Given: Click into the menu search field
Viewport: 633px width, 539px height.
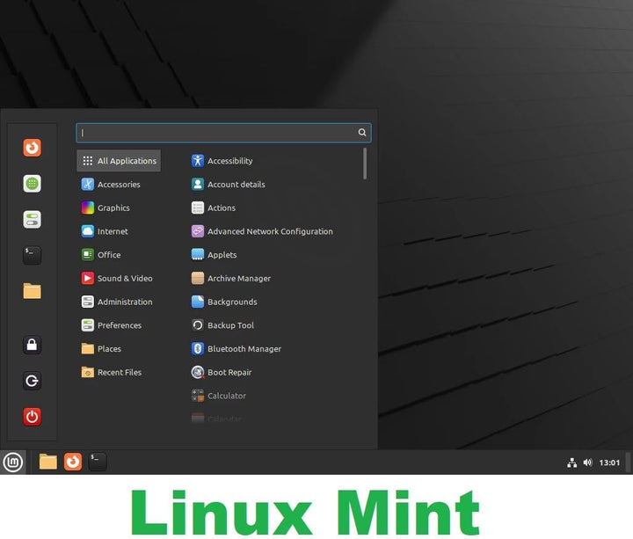Looking at the screenshot, I should (x=223, y=133).
